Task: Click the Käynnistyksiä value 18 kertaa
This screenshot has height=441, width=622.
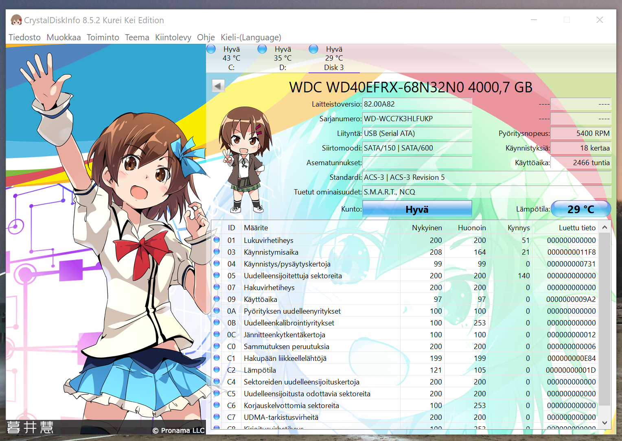Action: pyautogui.click(x=581, y=148)
